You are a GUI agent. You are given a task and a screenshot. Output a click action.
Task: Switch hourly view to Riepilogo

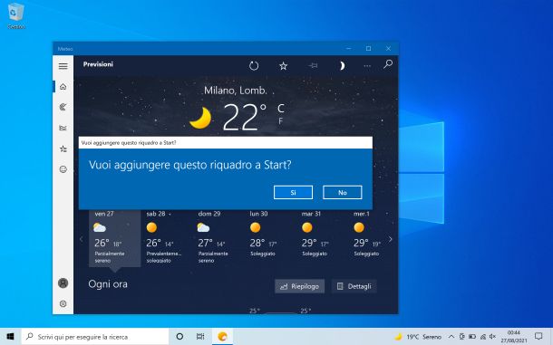click(300, 286)
